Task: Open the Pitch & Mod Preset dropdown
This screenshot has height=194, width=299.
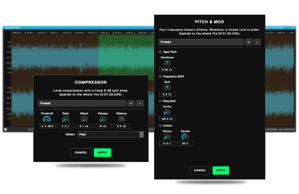Action: point(201,42)
